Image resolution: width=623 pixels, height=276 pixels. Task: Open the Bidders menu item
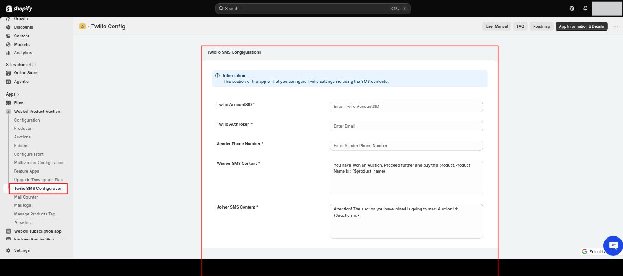pyautogui.click(x=21, y=146)
